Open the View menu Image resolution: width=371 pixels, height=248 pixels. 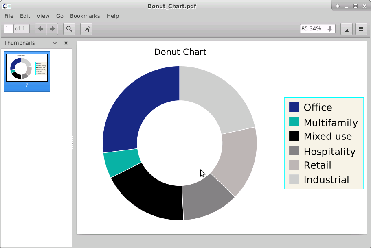[x=43, y=16]
